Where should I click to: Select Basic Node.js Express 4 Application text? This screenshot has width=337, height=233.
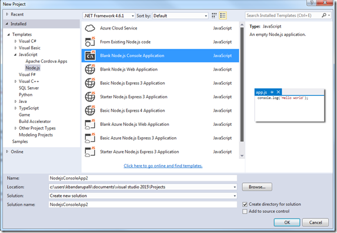132,111
